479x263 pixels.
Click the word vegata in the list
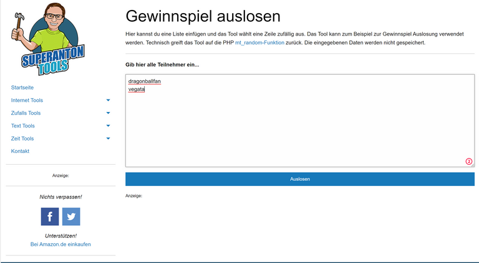pos(136,89)
